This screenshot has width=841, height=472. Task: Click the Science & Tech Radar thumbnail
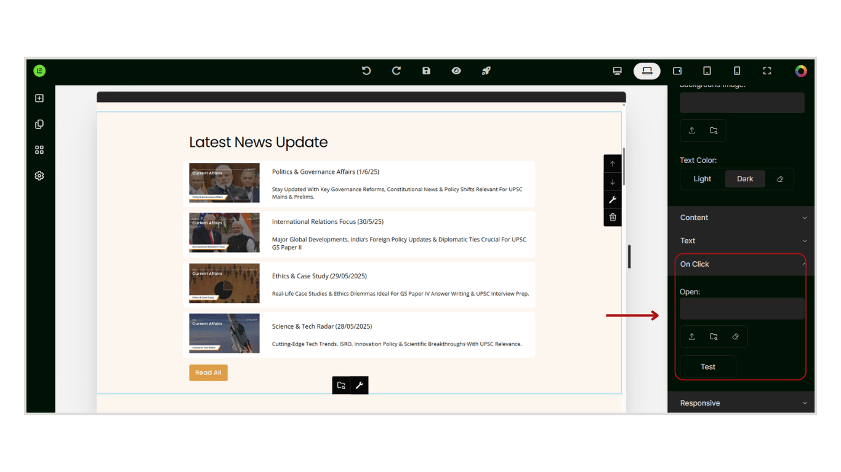224,334
